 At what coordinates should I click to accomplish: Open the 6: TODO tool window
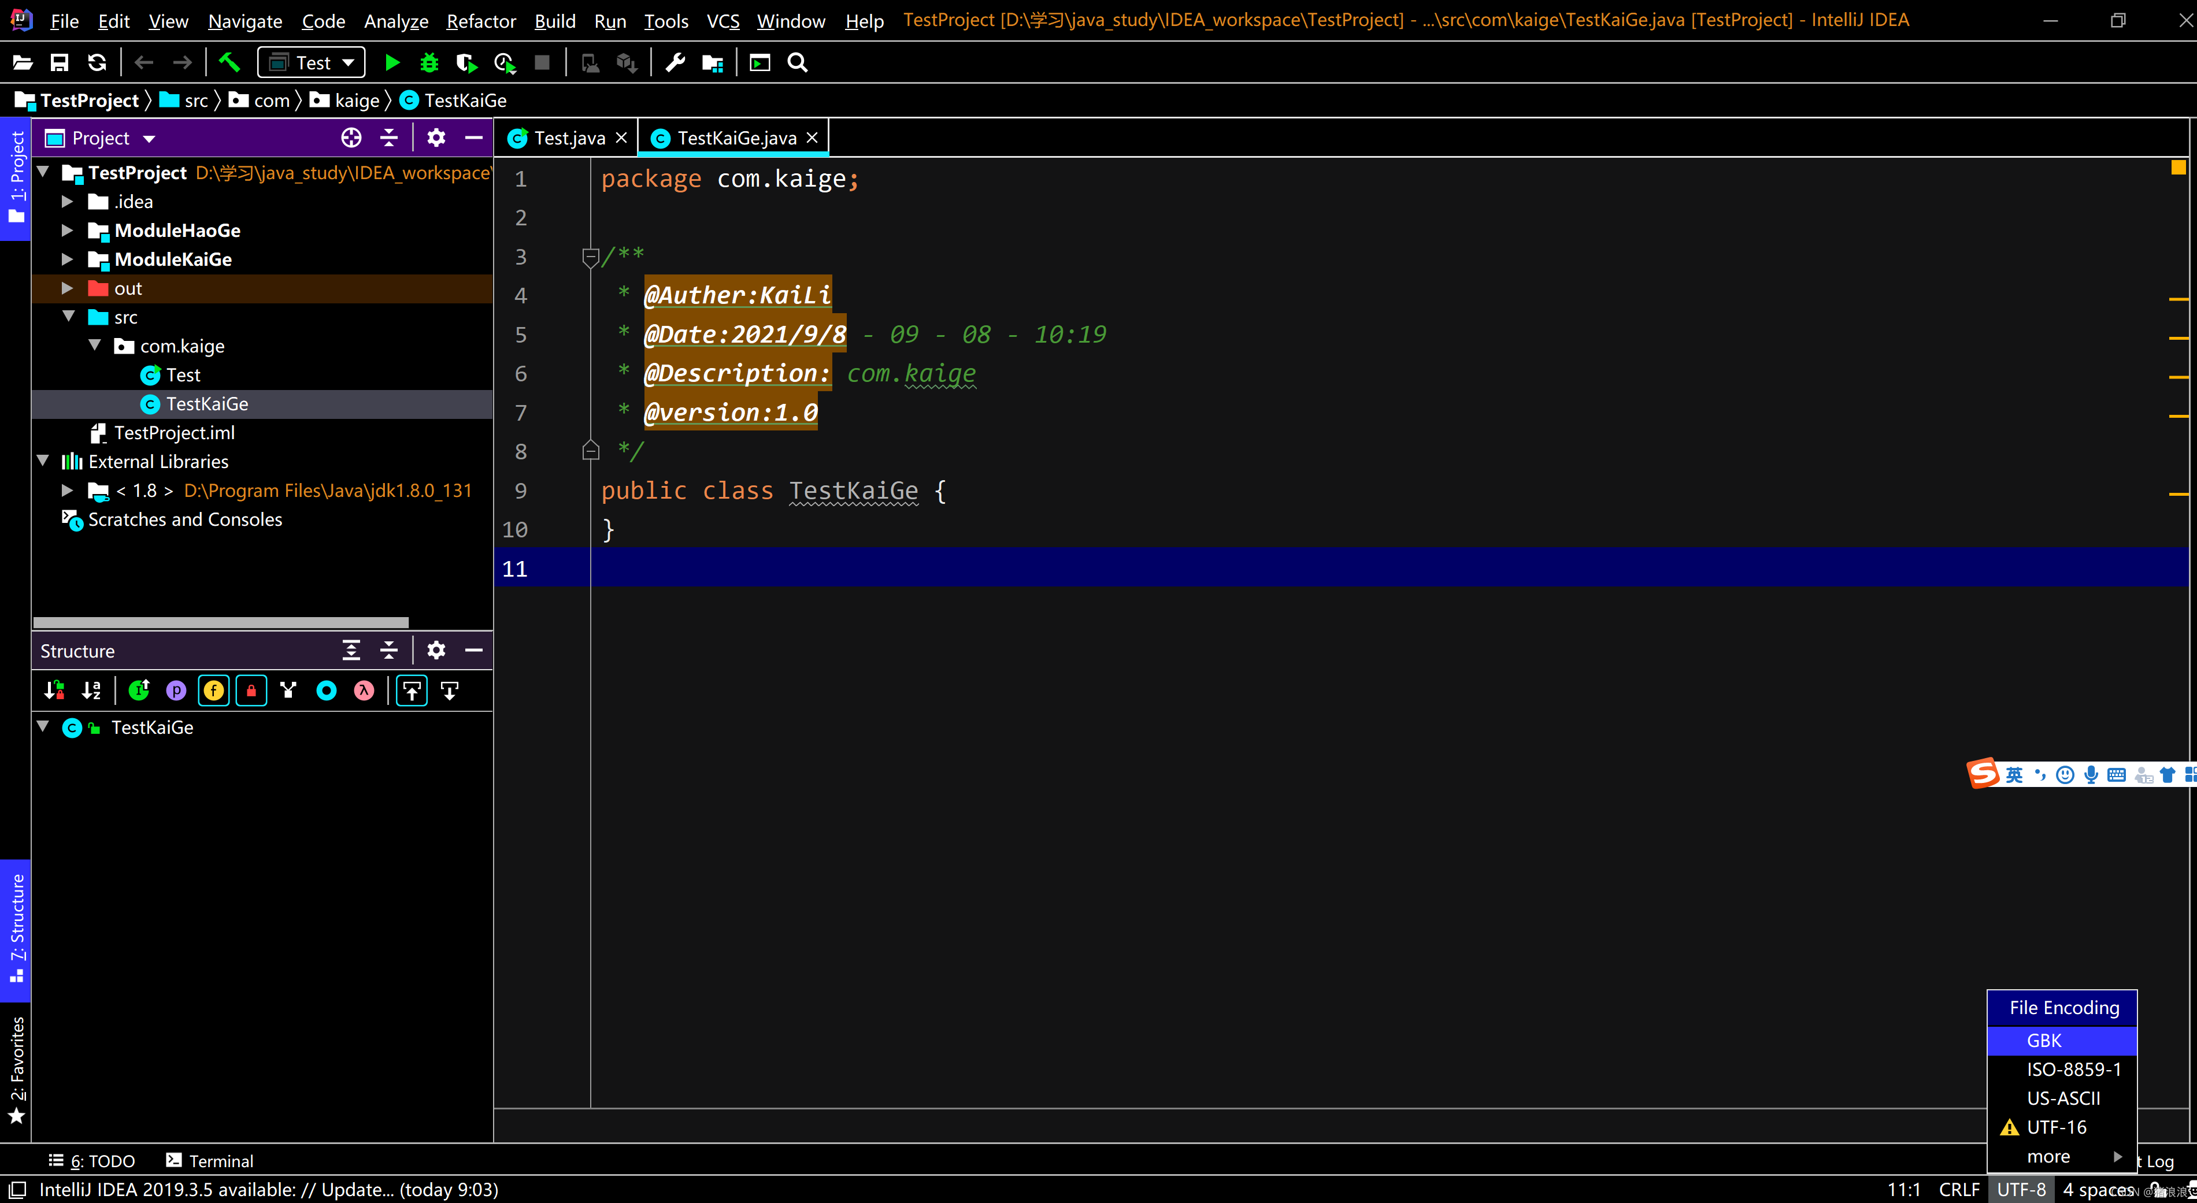point(92,1160)
